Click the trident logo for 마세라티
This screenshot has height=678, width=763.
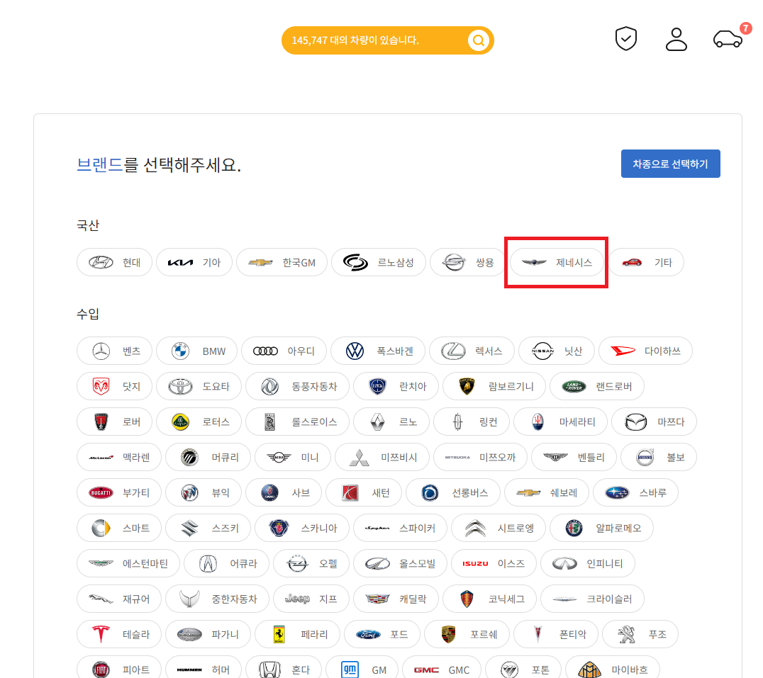[x=538, y=422]
